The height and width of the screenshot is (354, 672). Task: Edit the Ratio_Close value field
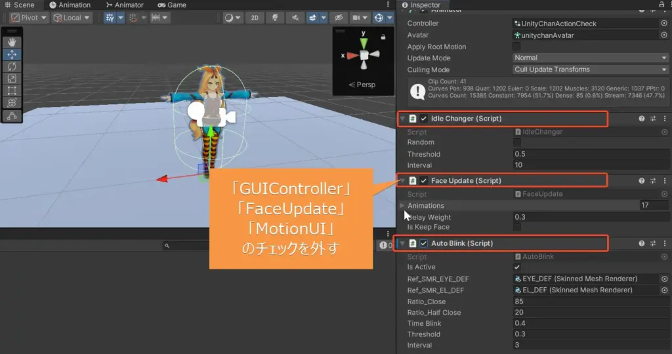pos(591,302)
